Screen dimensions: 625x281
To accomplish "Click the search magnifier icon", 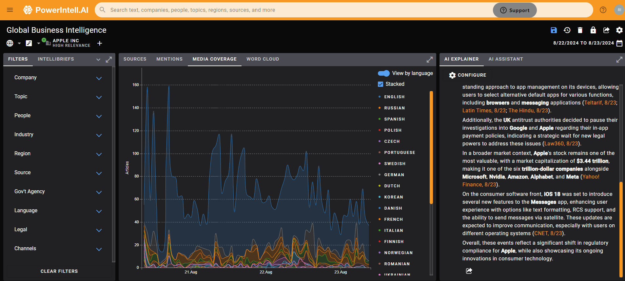I will point(103,10).
